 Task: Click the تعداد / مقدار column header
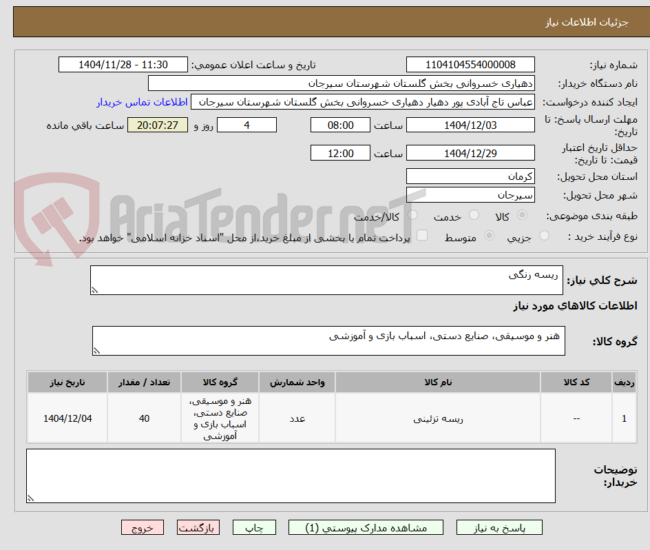tap(145, 383)
